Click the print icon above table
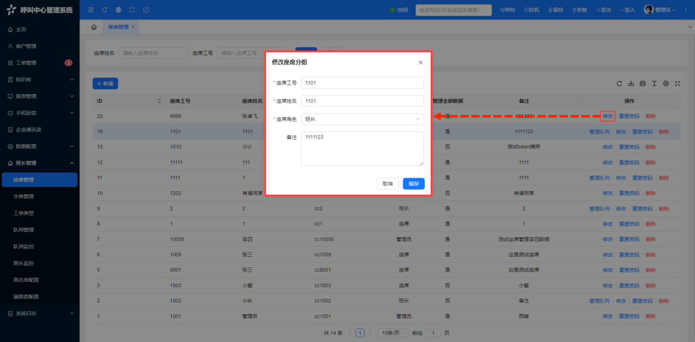The height and width of the screenshot is (342, 695). coord(643,84)
